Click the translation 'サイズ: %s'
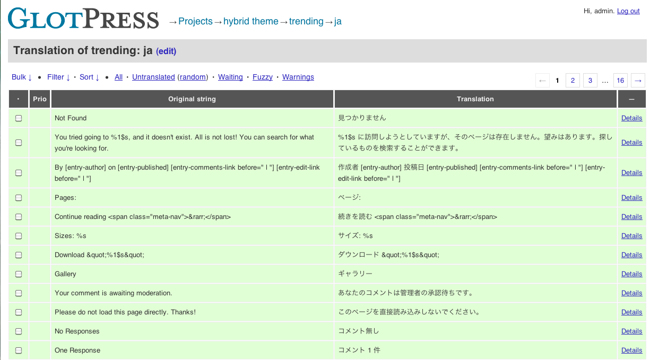The height and width of the screenshot is (360, 650). [356, 236]
